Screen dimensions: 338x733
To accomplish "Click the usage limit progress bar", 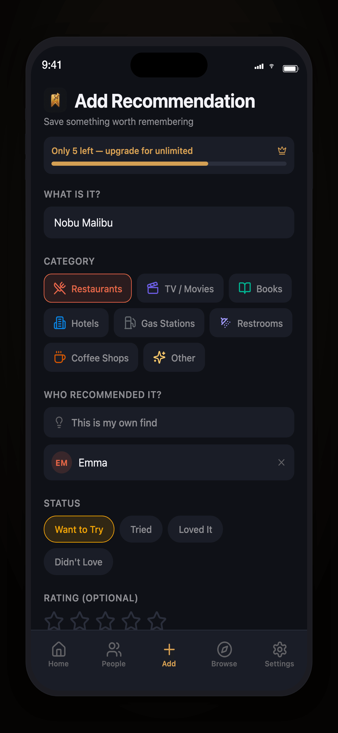I will [x=168, y=164].
